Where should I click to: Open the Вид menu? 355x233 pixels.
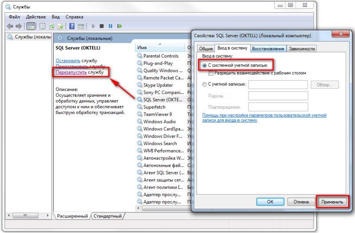tap(55, 17)
